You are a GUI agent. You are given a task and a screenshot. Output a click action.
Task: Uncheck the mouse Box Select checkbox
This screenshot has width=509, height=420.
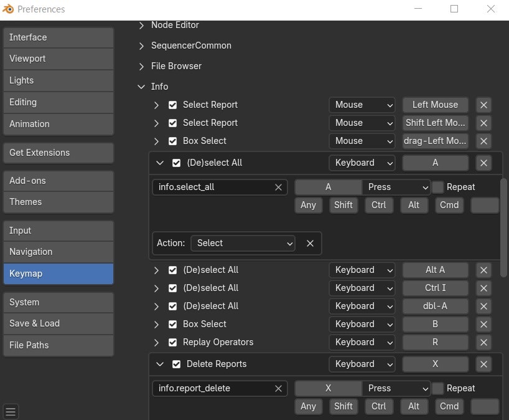click(x=173, y=141)
